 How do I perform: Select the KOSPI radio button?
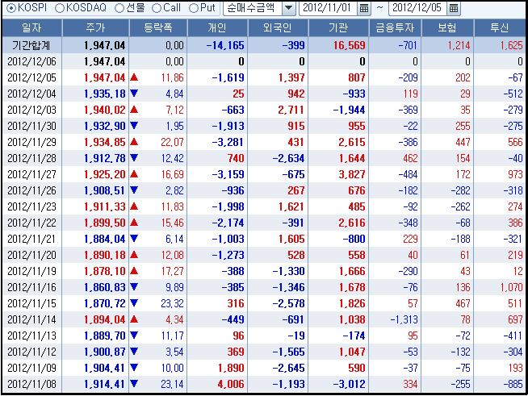(x=10, y=8)
